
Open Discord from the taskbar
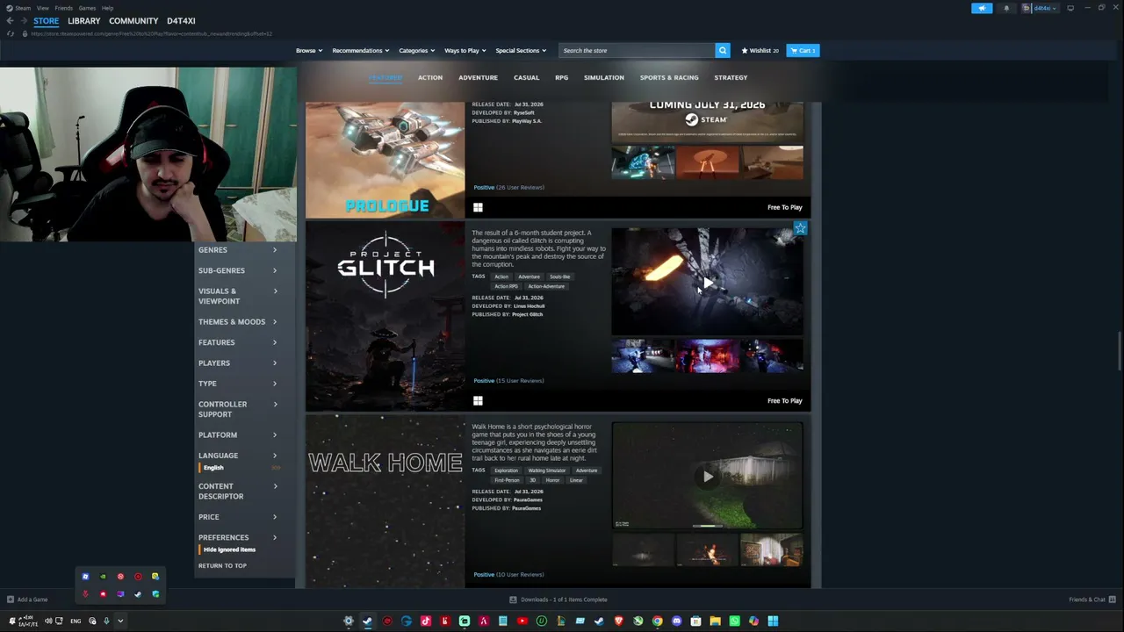pos(676,621)
